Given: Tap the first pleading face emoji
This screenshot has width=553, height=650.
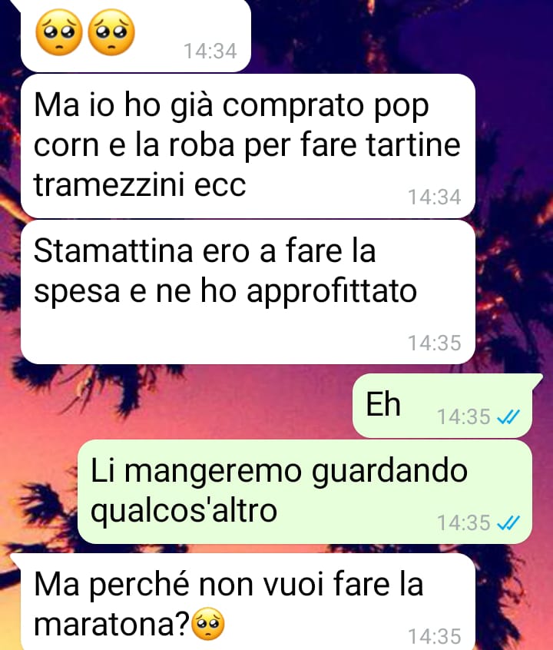Looking at the screenshot, I should (x=59, y=32).
